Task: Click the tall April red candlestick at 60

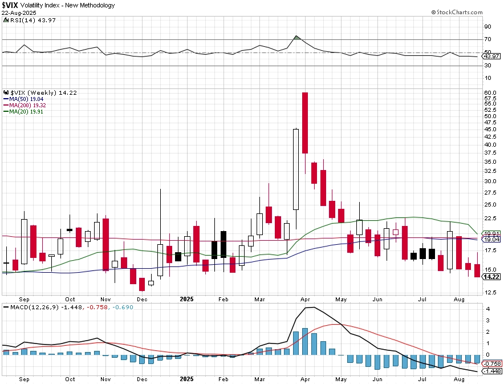Action: (305, 123)
